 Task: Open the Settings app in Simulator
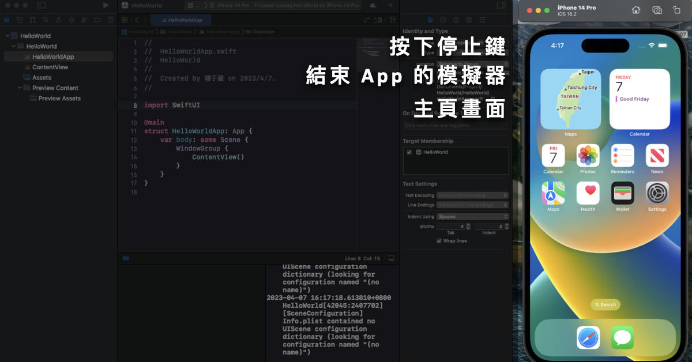657,193
